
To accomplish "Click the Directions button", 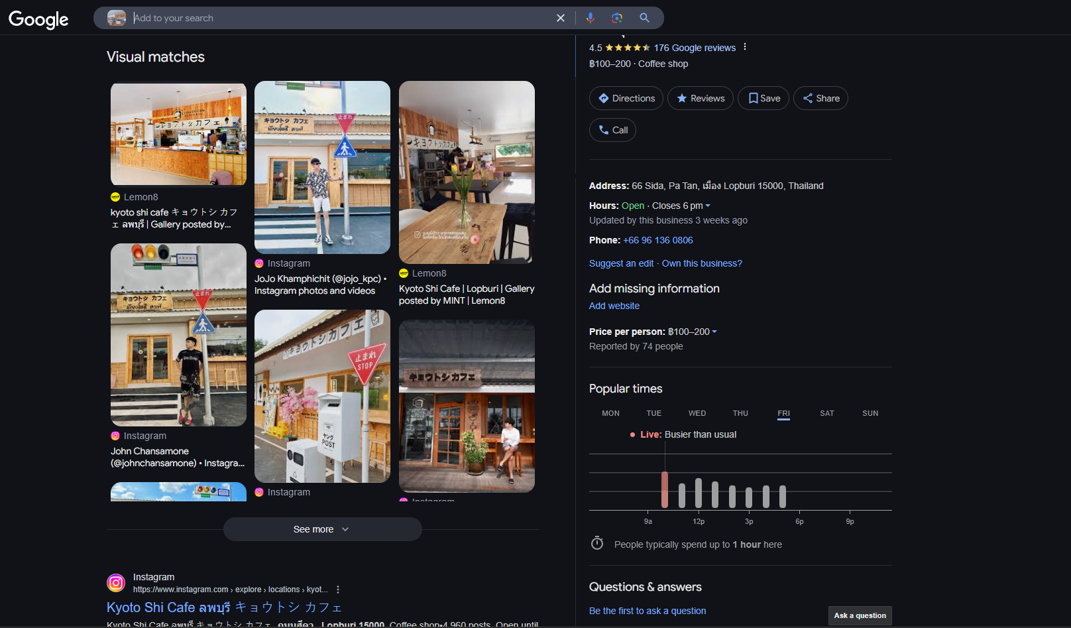I will 626,98.
